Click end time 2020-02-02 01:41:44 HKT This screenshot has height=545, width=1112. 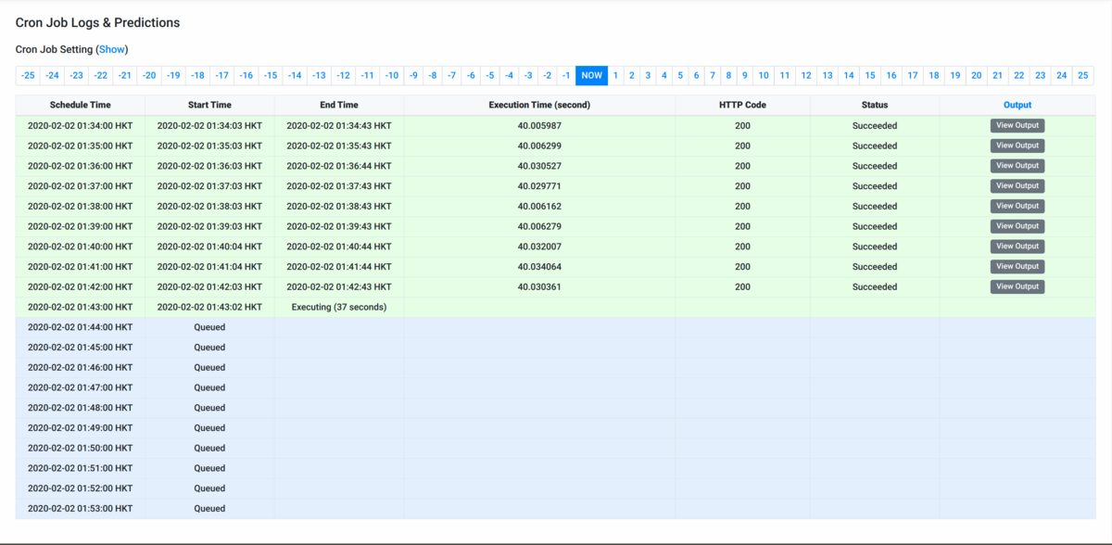339,267
